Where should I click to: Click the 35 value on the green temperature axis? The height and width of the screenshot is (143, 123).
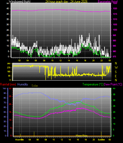tap(114, 94)
